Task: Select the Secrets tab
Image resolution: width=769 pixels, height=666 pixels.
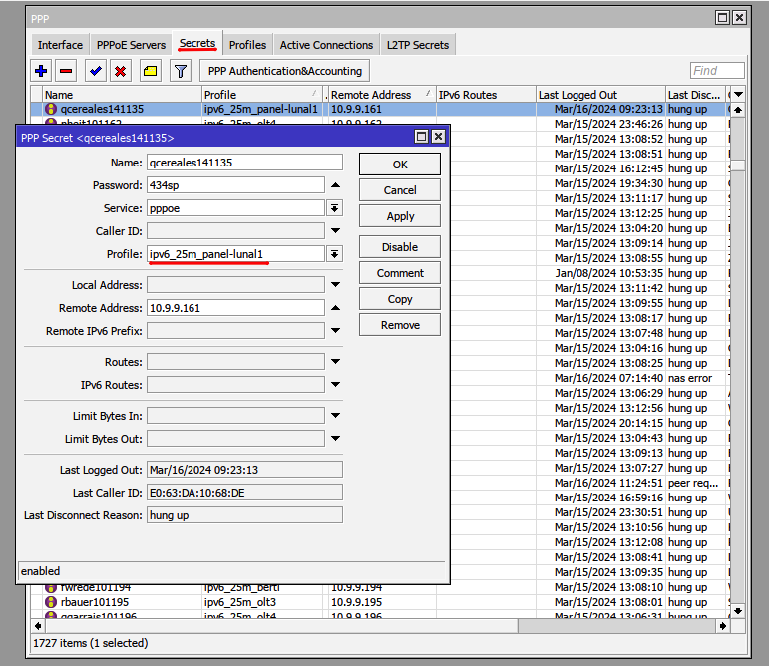Action: click(197, 43)
